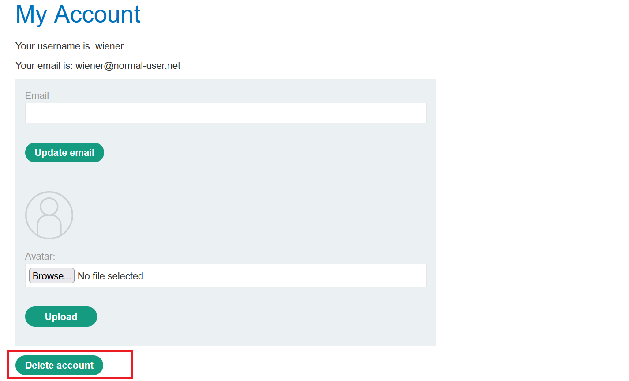Click the username 'wiener' in the username line
Viewport: 629px width, 381px height.
[109, 46]
